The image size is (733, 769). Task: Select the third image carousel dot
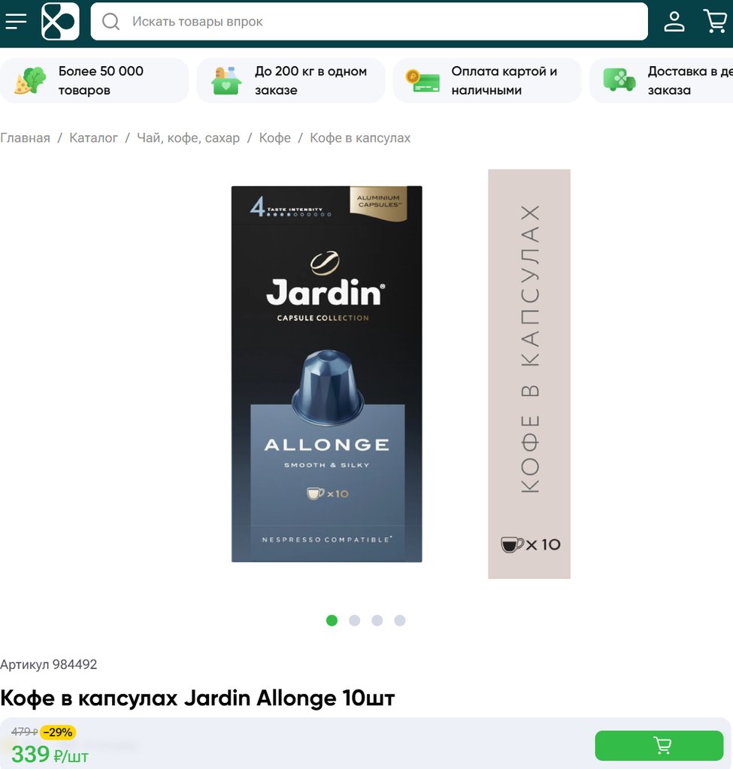377,620
